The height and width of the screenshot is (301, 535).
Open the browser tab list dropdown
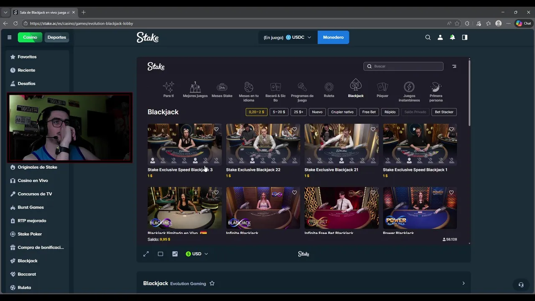(5, 12)
